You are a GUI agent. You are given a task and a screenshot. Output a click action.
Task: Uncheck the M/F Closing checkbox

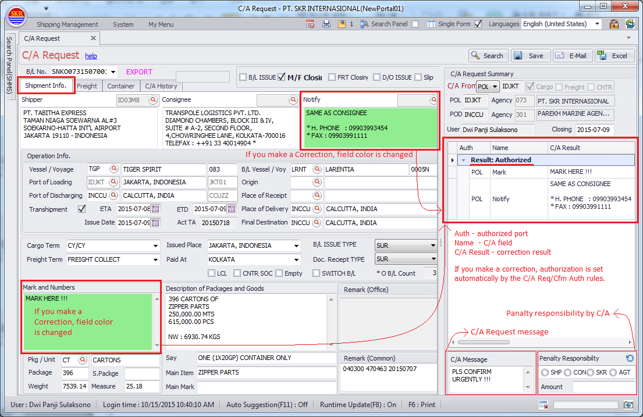(x=282, y=77)
